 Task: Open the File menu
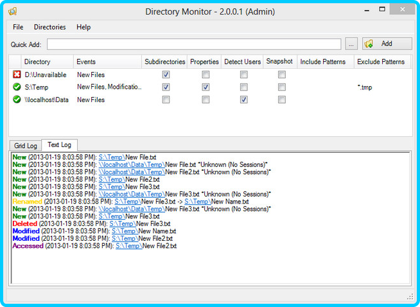[18, 27]
